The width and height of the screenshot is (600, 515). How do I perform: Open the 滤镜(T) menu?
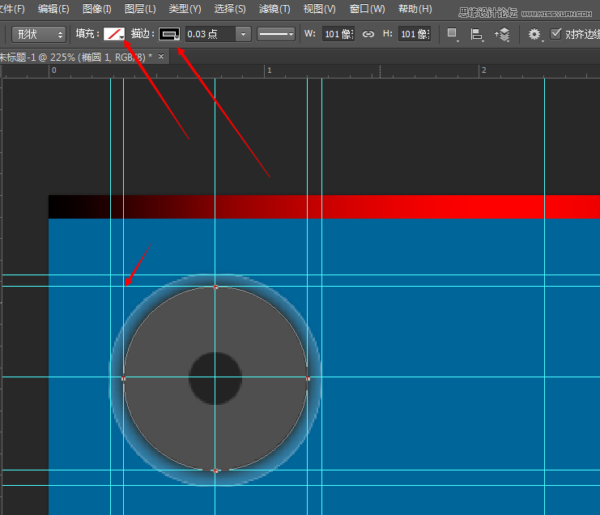(274, 8)
